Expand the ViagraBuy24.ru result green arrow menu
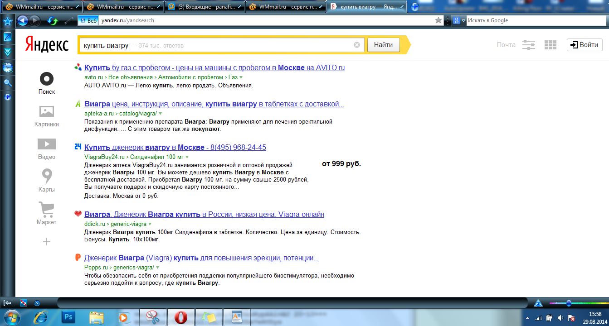This screenshot has height=326, width=609. (187, 157)
